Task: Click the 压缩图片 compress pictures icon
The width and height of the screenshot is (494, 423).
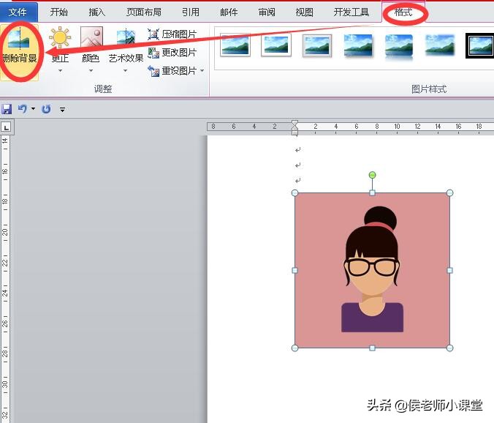Action: coord(153,34)
